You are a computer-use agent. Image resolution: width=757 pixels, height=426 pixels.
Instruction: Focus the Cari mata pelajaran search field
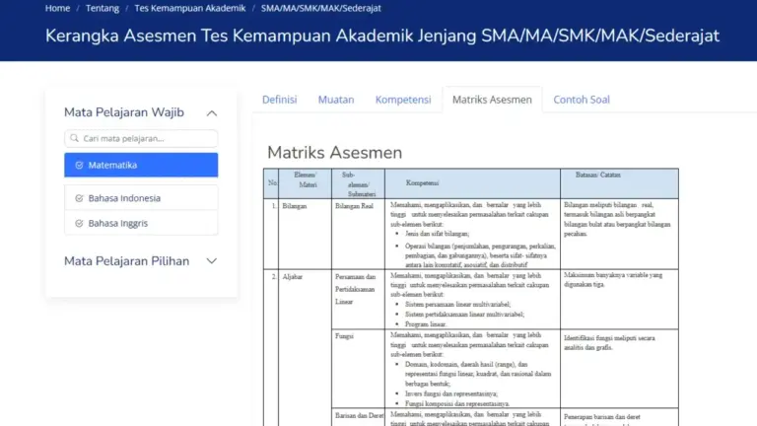click(141, 139)
